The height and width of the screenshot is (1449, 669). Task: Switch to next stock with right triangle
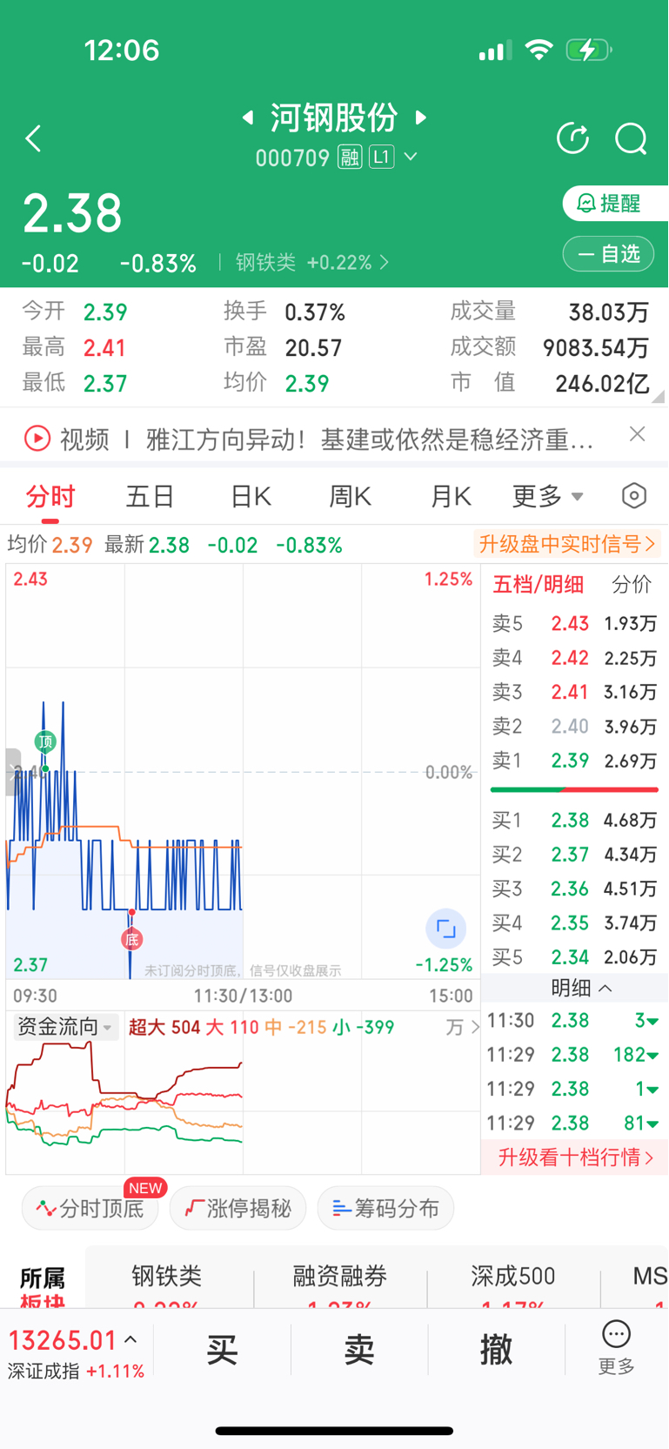(x=421, y=117)
